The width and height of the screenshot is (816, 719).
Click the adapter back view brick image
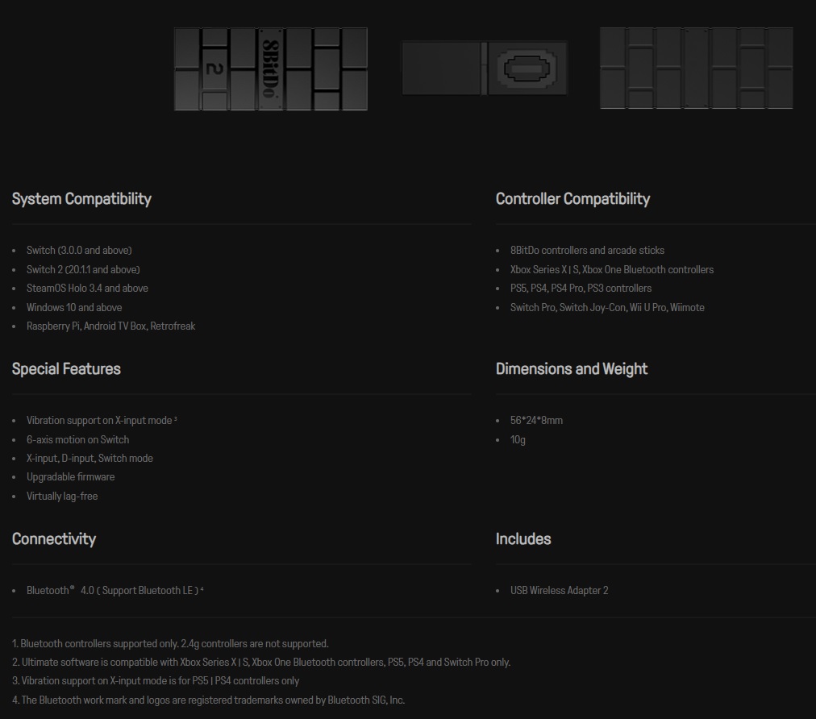point(696,69)
